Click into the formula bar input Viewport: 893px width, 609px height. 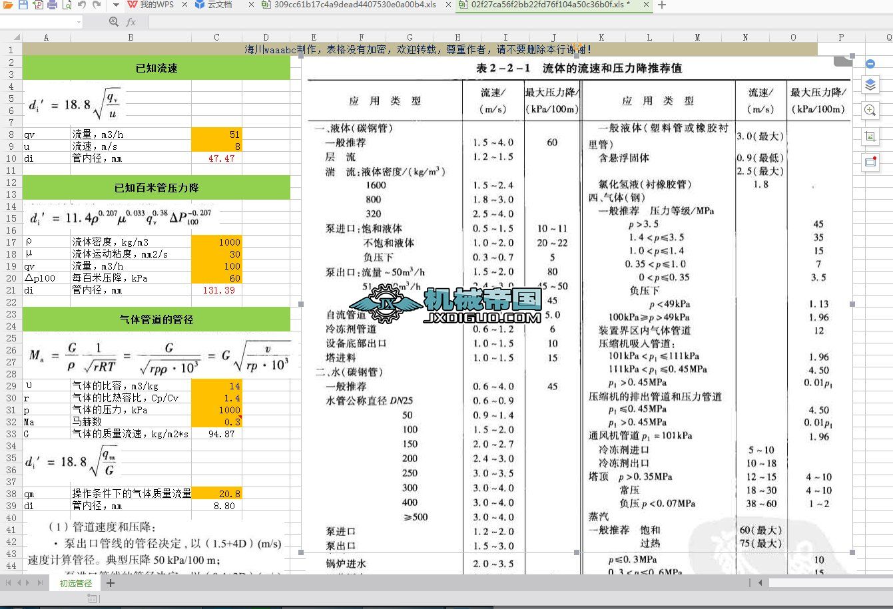coord(519,22)
